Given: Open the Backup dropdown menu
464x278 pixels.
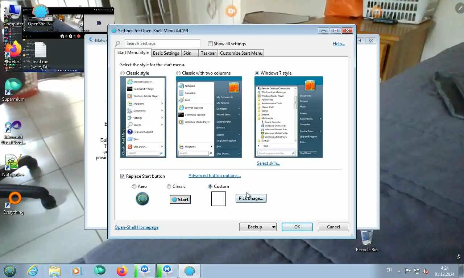Looking at the screenshot, I should click(258, 227).
